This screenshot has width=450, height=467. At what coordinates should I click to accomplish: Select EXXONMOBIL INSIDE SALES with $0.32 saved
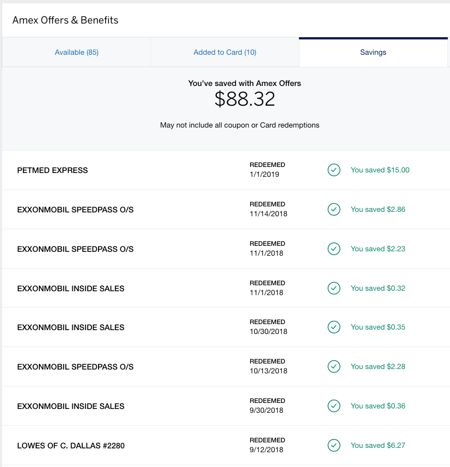tap(71, 289)
